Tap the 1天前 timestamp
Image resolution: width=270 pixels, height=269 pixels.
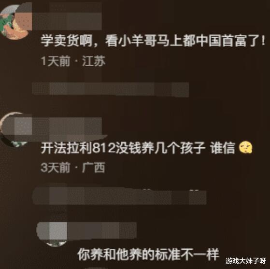[x=56, y=61]
